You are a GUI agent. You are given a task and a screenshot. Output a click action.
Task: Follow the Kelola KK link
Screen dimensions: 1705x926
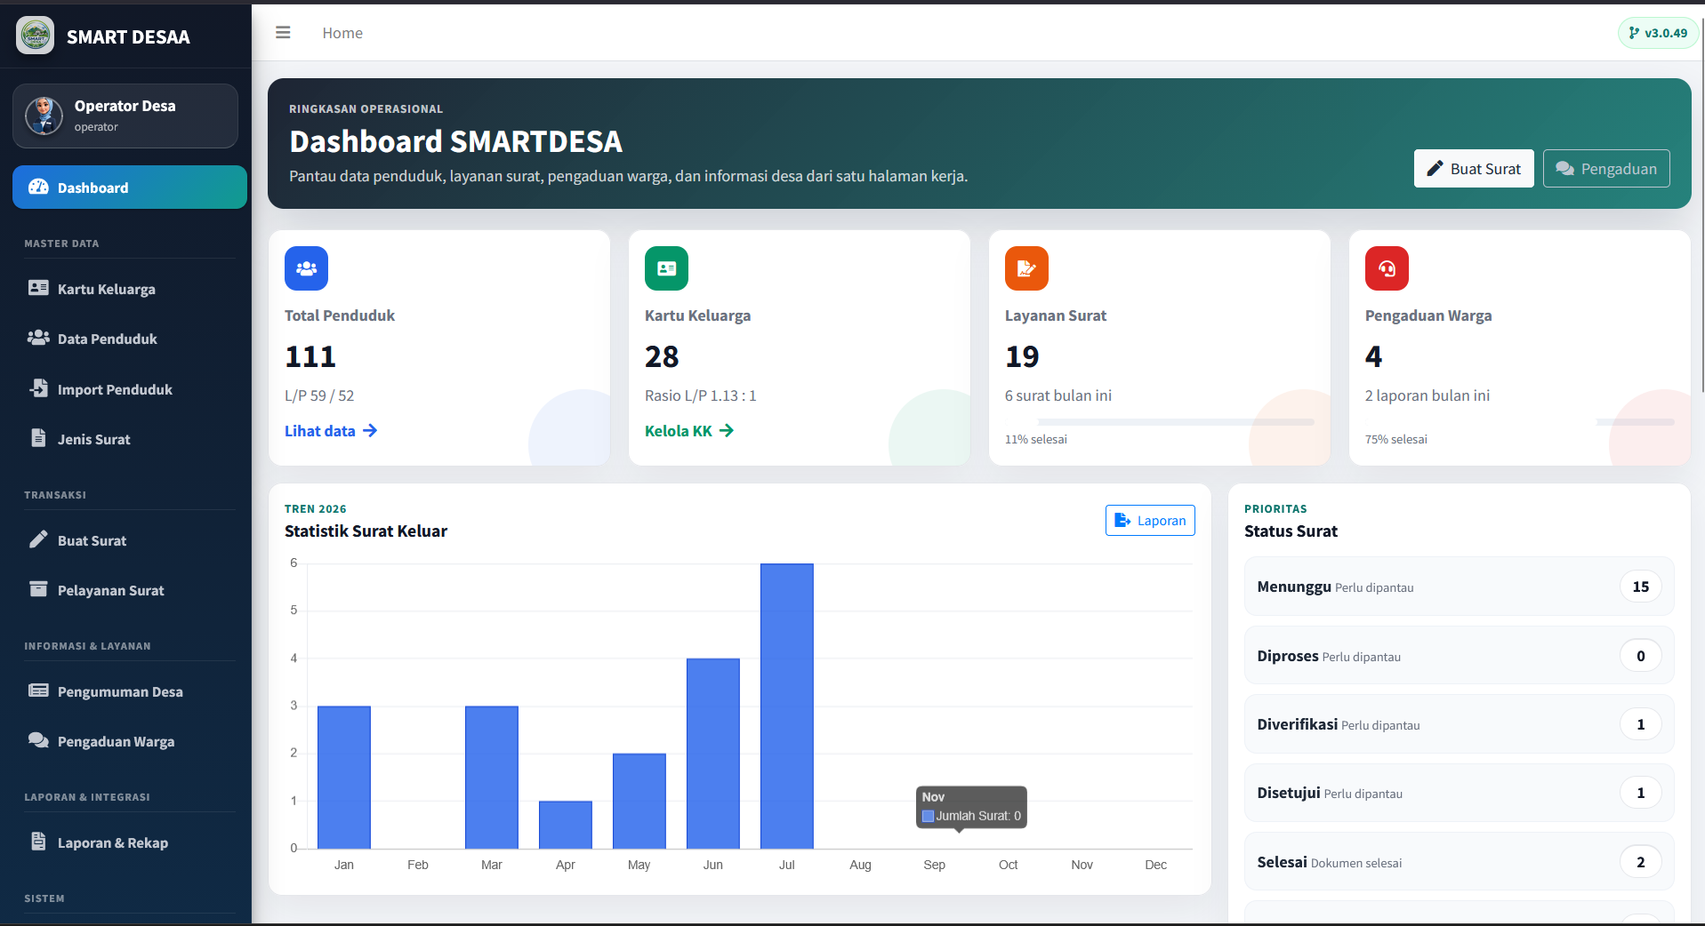(689, 431)
